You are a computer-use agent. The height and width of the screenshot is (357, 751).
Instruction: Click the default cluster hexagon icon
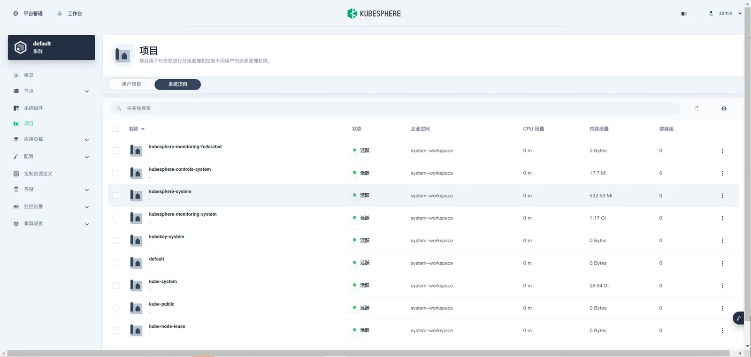(x=21, y=47)
